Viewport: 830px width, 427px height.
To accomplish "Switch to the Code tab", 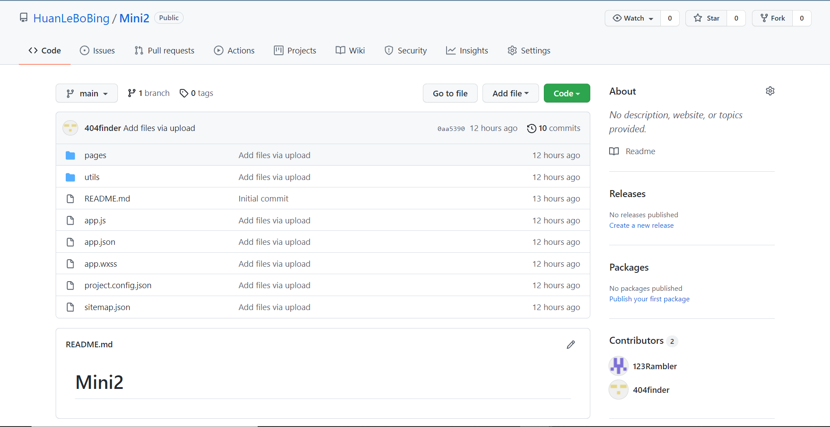I will [45, 50].
